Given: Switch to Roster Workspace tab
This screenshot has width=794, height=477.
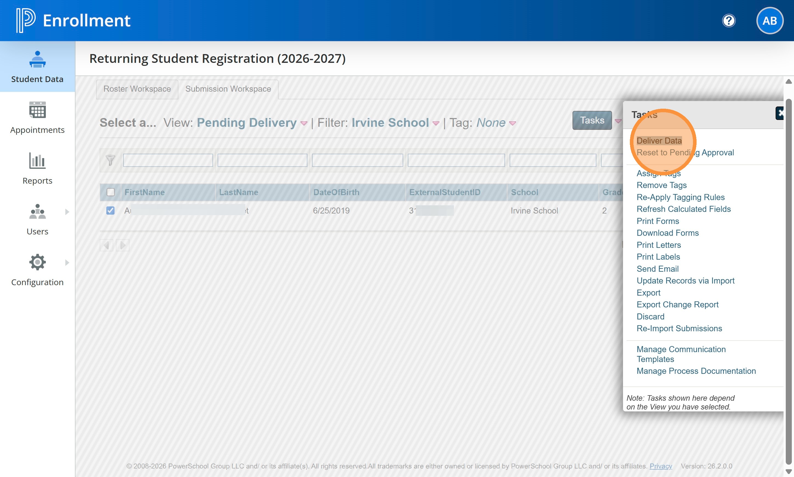Looking at the screenshot, I should pos(137,89).
